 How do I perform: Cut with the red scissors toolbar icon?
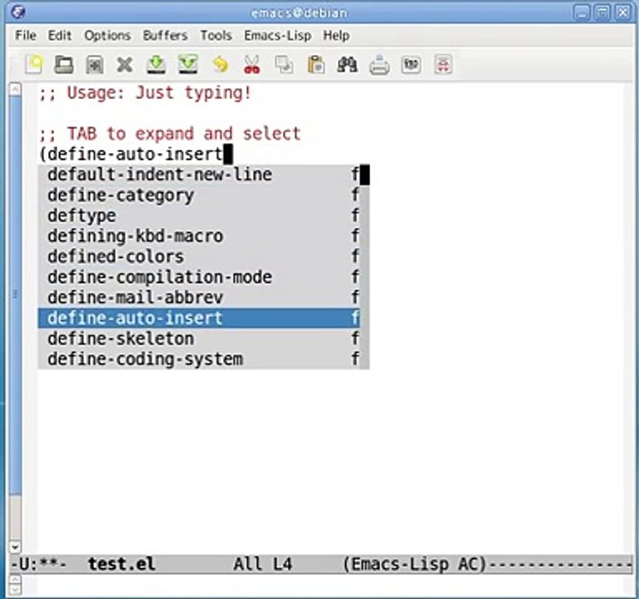tap(252, 65)
